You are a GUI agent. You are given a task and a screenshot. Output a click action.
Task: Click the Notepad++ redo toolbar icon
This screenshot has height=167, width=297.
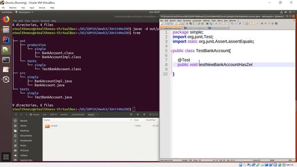(x=202, y=24)
